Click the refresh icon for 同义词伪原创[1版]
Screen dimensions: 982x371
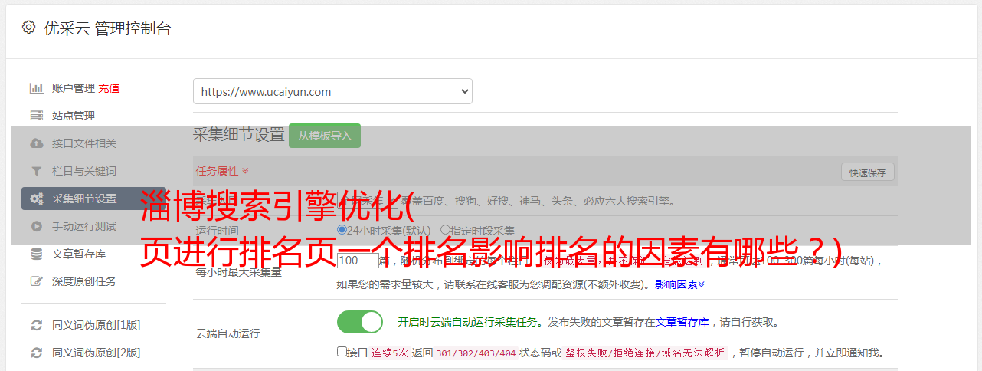pyautogui.click(x=36, y=325)
